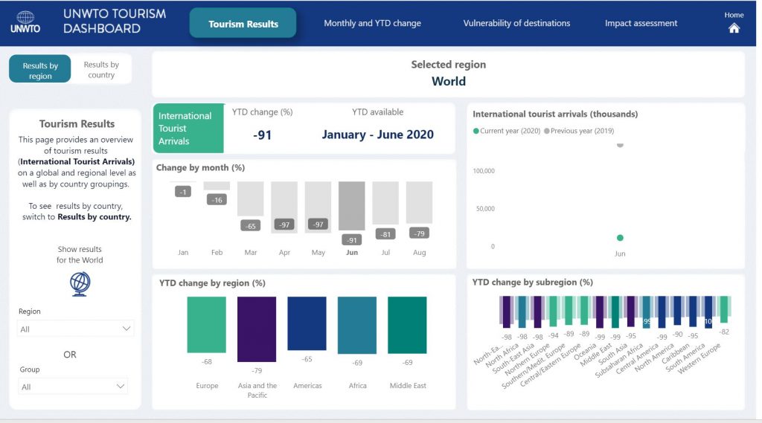Screen dimensions: 762x423
Task: Expand the Group dropdown
Action: [x=73, y=387]
